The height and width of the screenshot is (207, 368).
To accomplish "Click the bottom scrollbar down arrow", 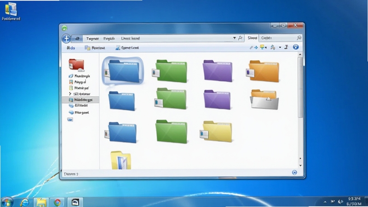I will click(x=300, y=166).
